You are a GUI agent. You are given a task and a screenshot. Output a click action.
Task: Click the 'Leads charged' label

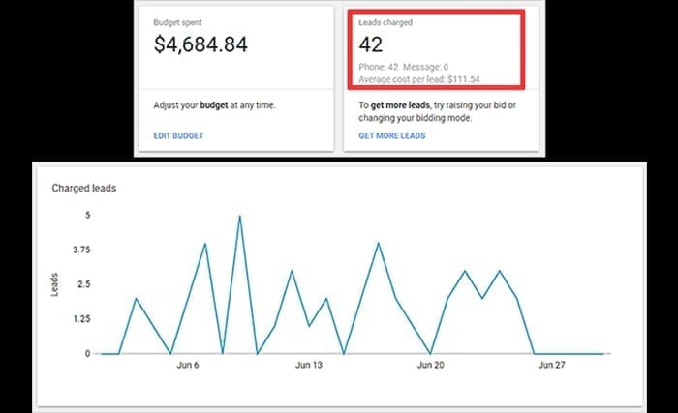point(385,22)
